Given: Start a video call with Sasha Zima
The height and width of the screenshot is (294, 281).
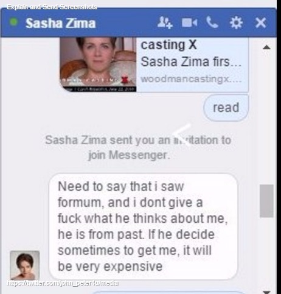Looking at the screenshot, I should tap(189, 23).
